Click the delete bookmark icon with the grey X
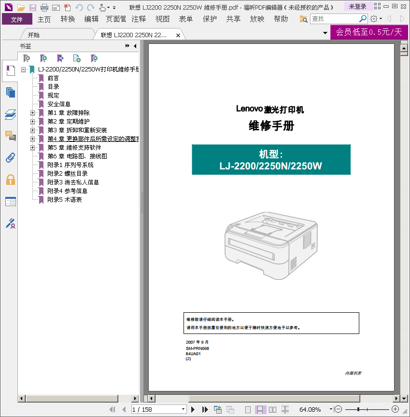Screen dimensions: 410x417 [27, 58]
